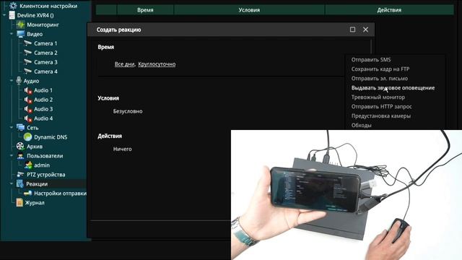Select the Клиентские настройки label
This screenshot has width=462, height=260.
pos(48,6)
